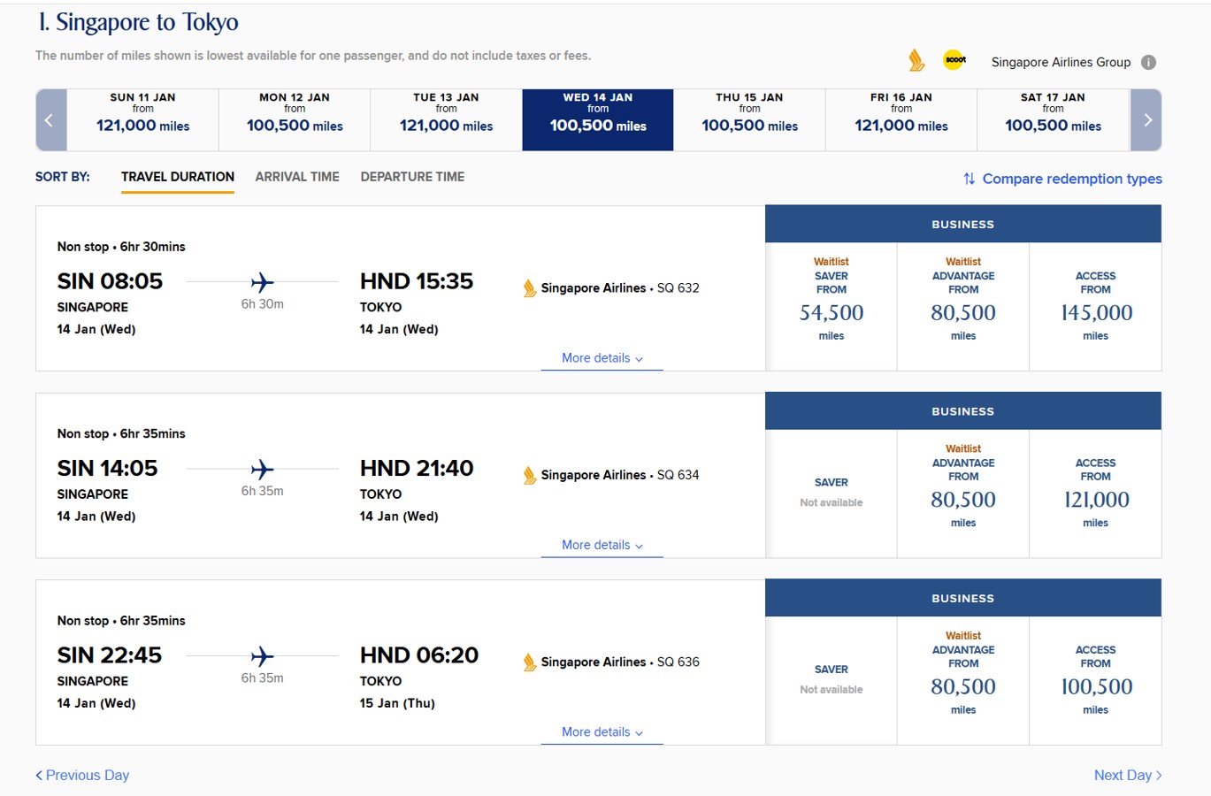Click the Singapore Airlines Group info icon
The height and width of the screenshot is (796, 1211).
pyautogui.click(x=1148, y=62)
